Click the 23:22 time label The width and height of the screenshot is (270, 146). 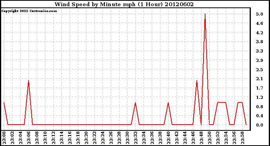[95, 138]
